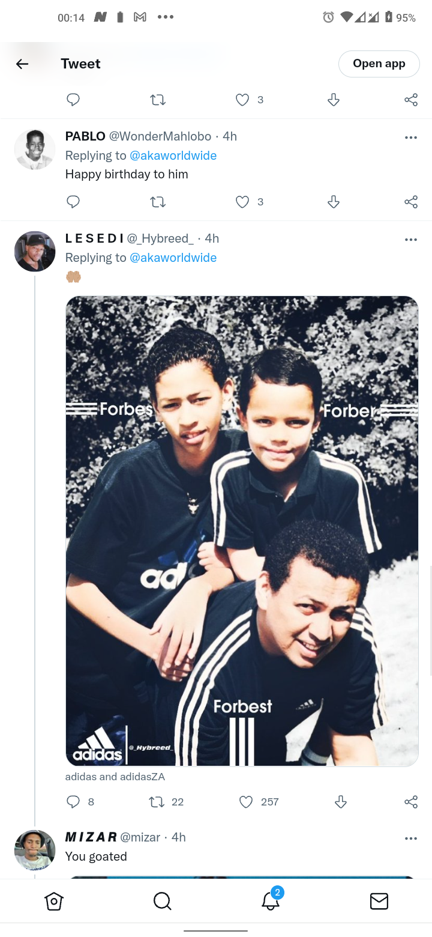Open more options for PABLO's tweet

[411, 138]
